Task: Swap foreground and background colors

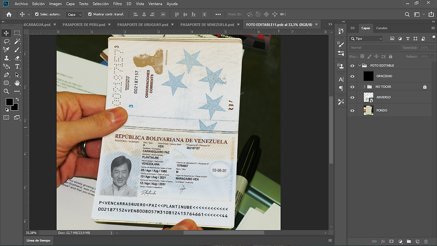Action: click(x=17, y=99)
